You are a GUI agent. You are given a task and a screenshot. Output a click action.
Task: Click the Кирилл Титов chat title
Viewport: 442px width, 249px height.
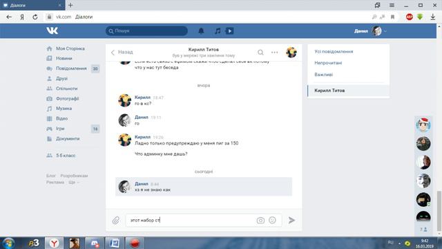click(204, 50)
